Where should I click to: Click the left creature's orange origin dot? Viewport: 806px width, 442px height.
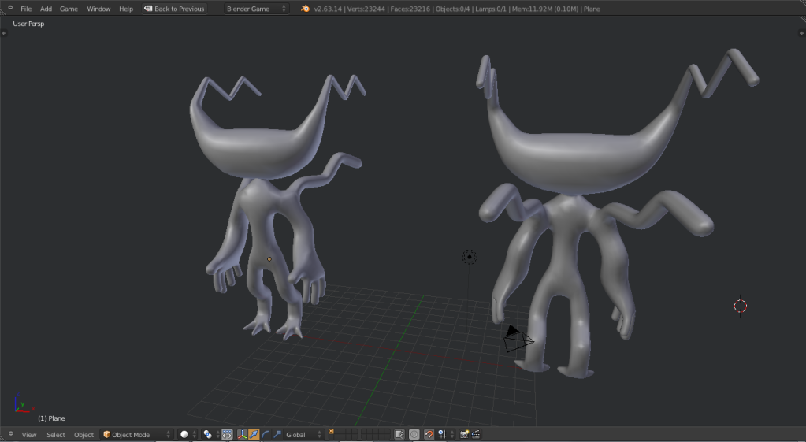coord(269,259)
